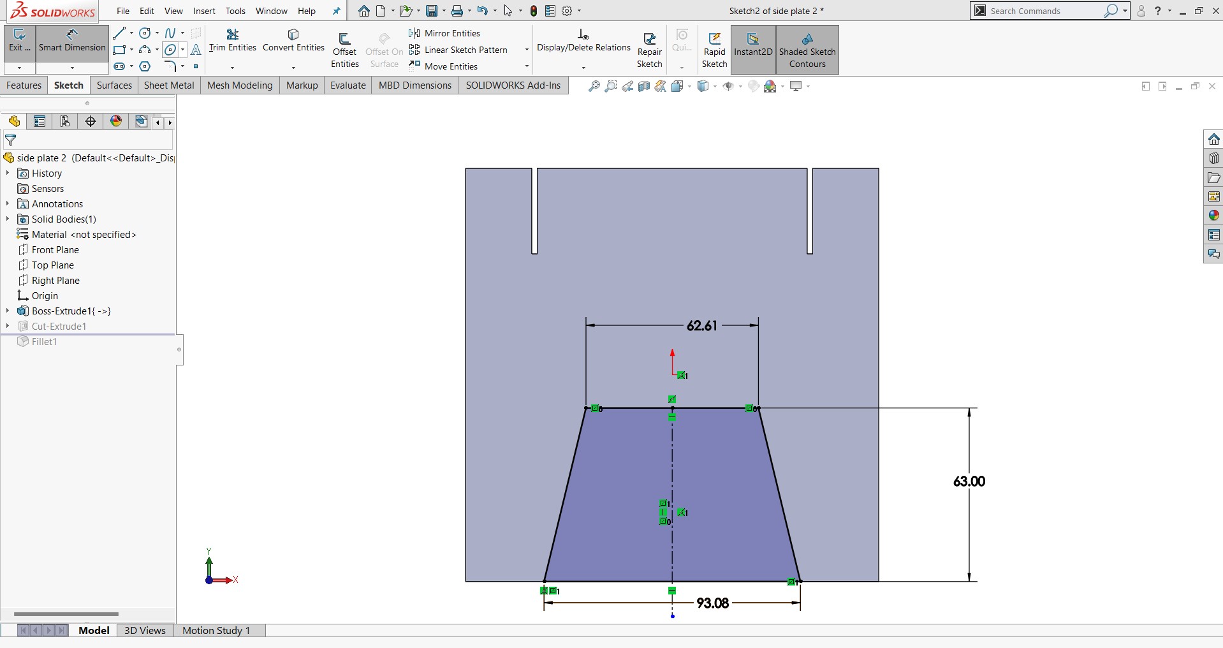Select the Circle sketch tool

[145, 33]
